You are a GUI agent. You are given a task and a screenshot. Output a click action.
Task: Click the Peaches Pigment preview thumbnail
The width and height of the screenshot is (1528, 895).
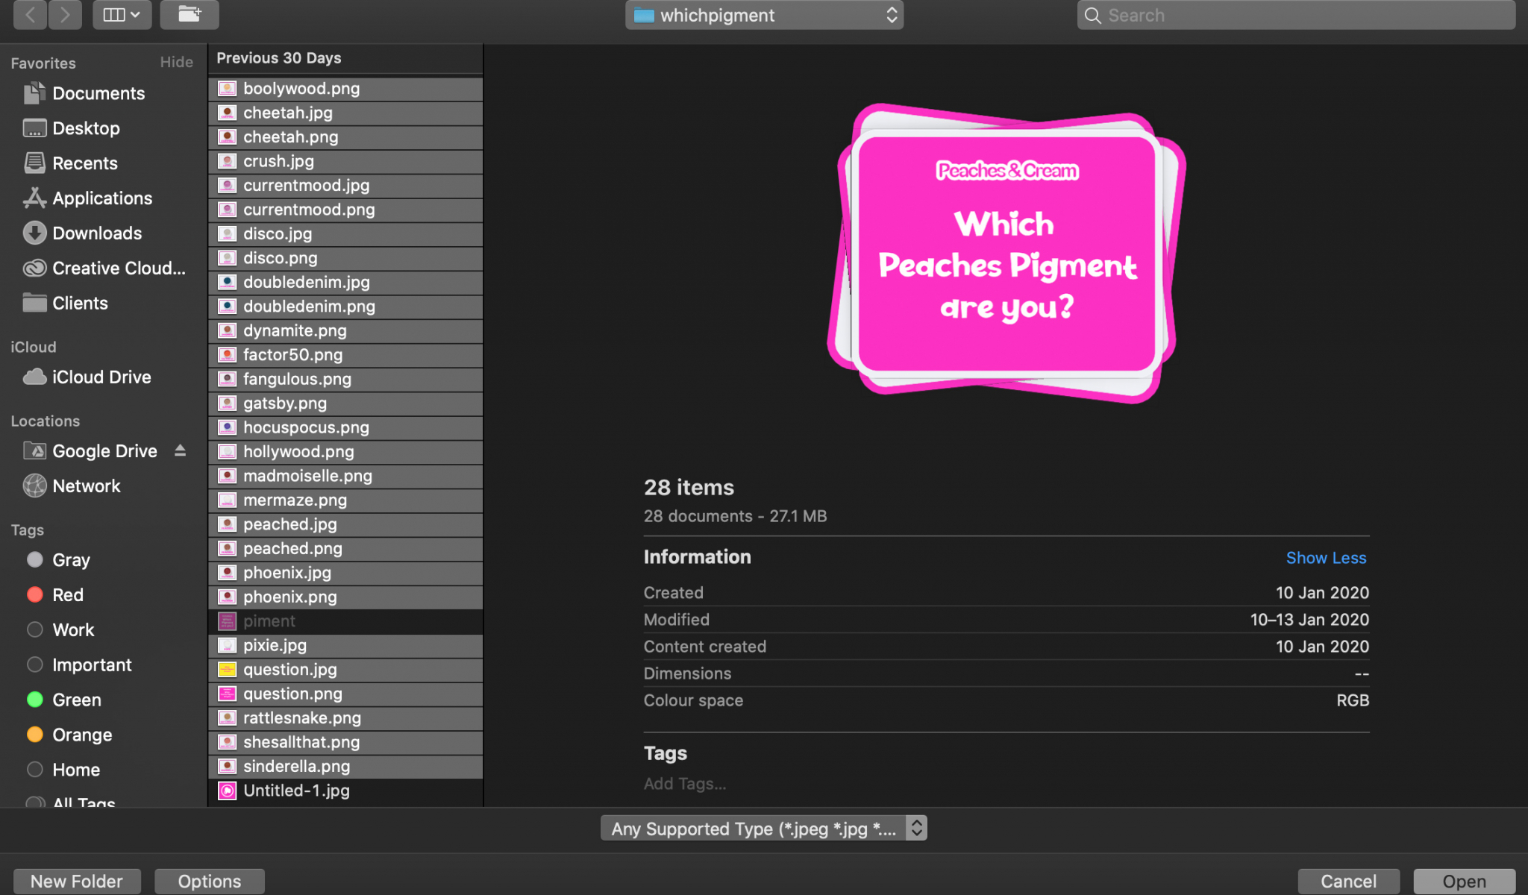pyautogui.click(x=1006, y=253)
